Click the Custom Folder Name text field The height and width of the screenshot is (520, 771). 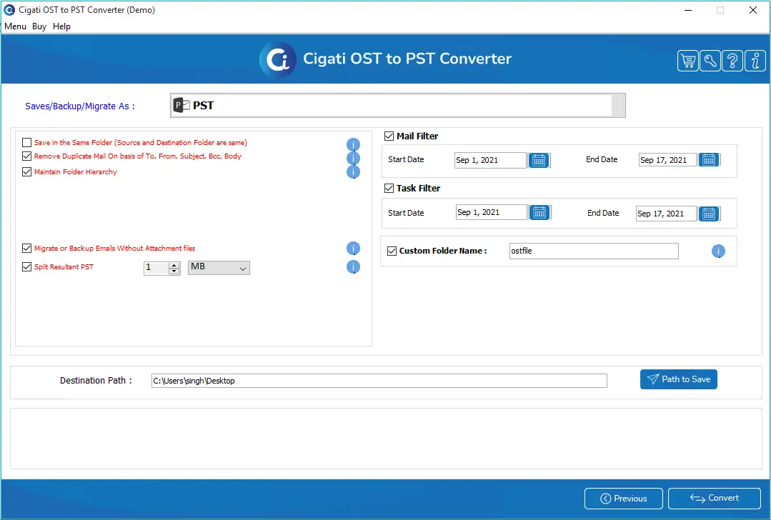click(593, 251)
